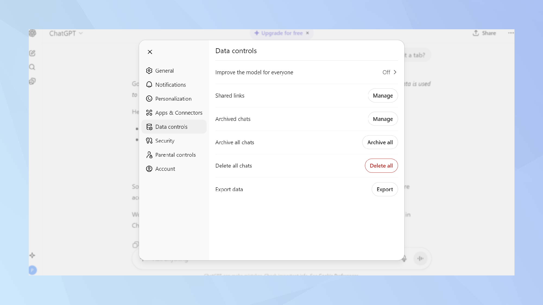Click the sparkle icon near bottom left
Viewport: 543px width, 305px height.
pyautogui.click(x=32, y=255)
